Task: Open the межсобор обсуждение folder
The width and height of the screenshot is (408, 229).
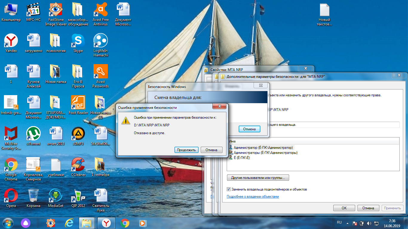Action: click(x=78, y=14)
